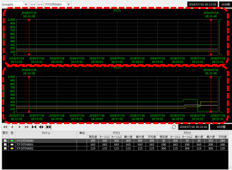
Task: Click the rewind-to-start double-arrow icon
Action: click(5, 127)
